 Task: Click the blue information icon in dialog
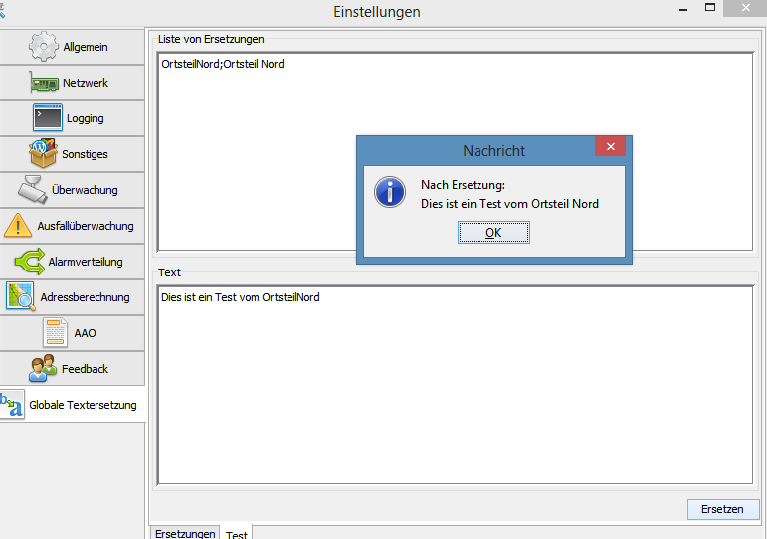[389, 193]
